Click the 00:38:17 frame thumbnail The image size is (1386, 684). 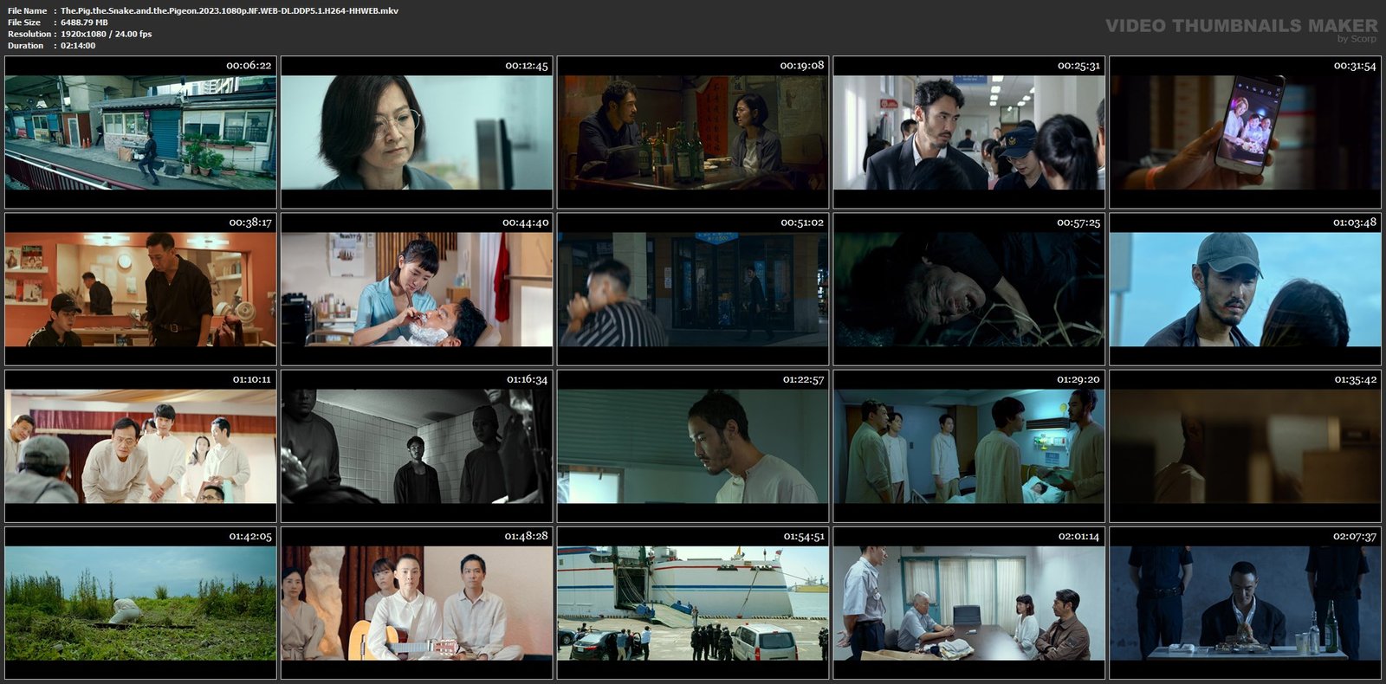140,289
